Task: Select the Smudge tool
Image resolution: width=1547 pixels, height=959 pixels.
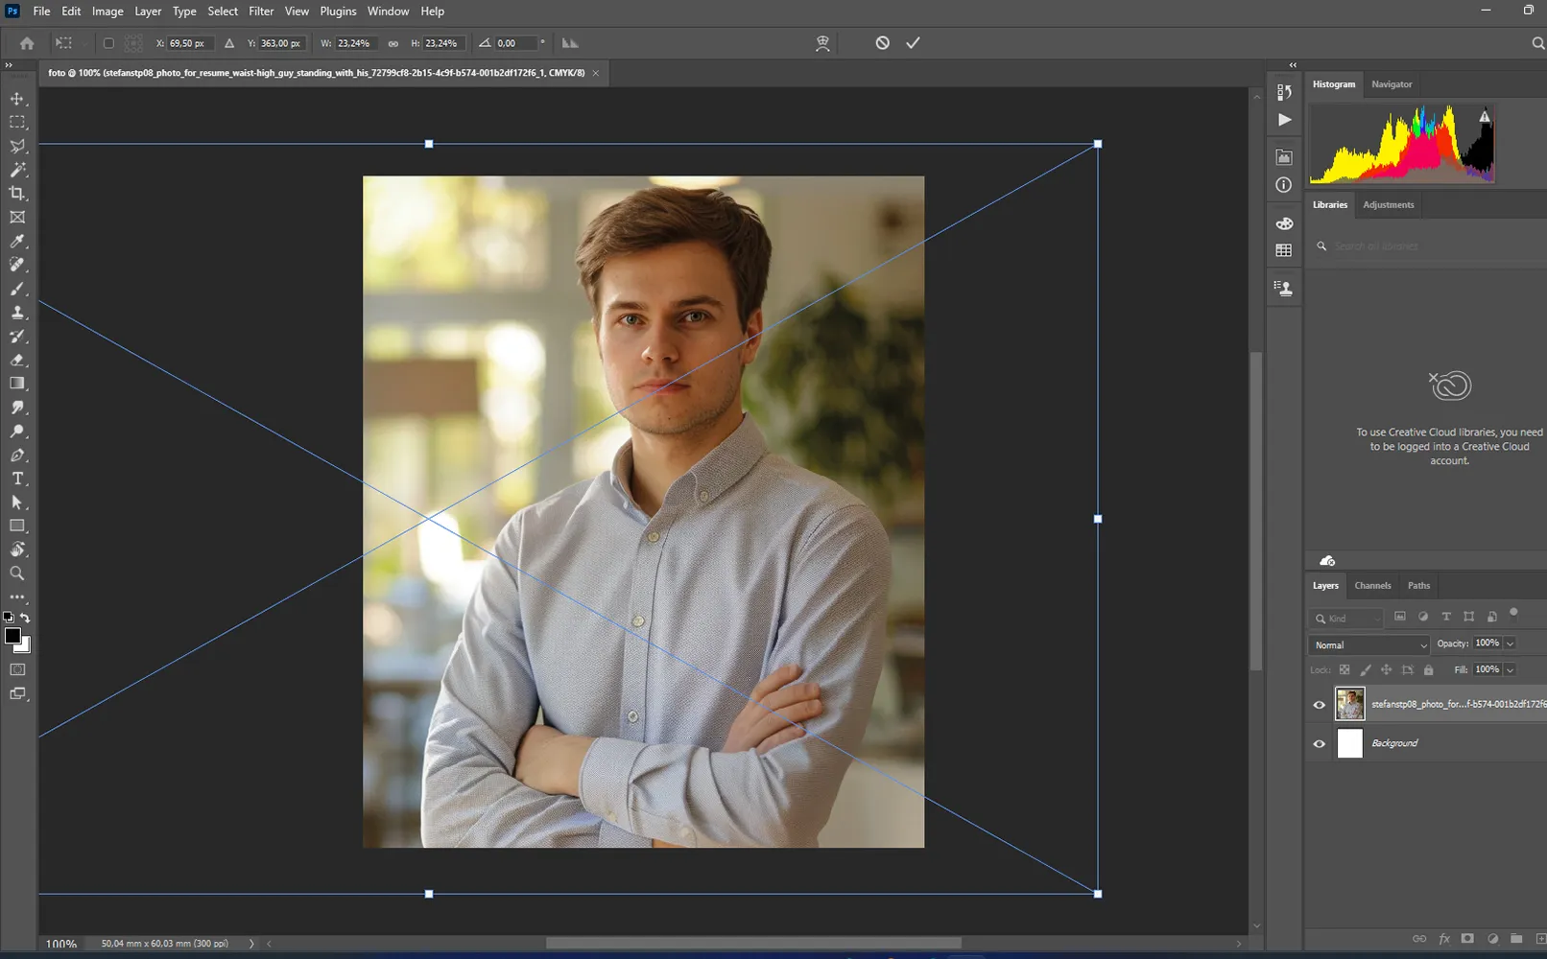Action: click(x=17, y=408)
